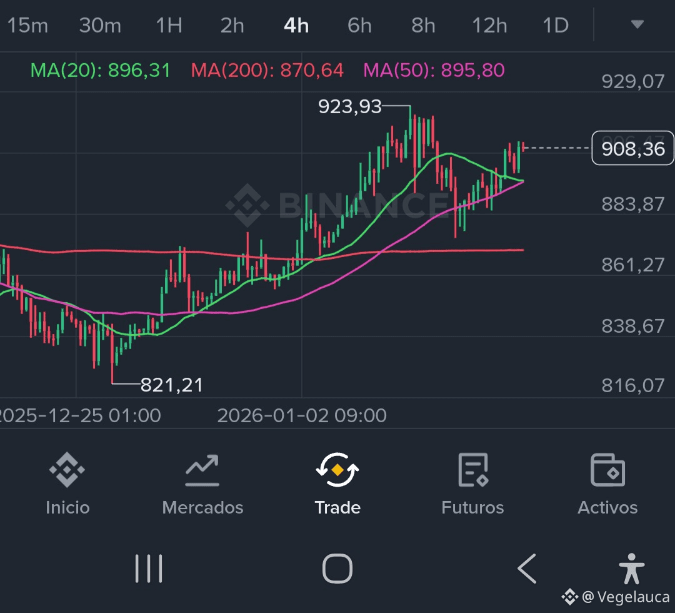
Task: Tap the Android recent apps button
Action: pyautogui.click(x=149, y=569)
